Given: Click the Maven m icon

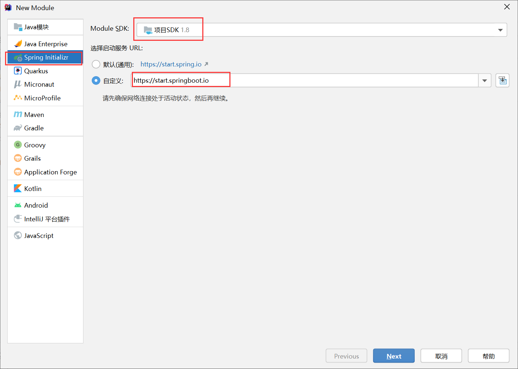Looking at the screenshot, I should [x=18, y=114].
